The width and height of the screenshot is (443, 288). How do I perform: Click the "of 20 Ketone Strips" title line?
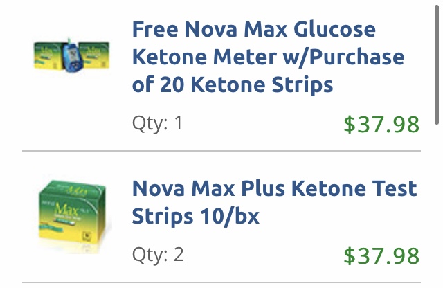(x=233, y=85)
